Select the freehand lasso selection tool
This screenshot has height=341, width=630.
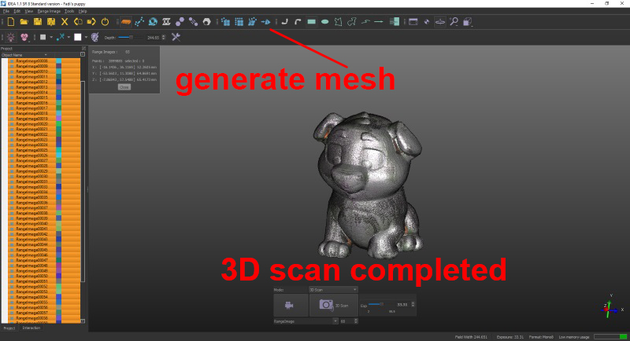pyautogui.click(x=351, y=22)
